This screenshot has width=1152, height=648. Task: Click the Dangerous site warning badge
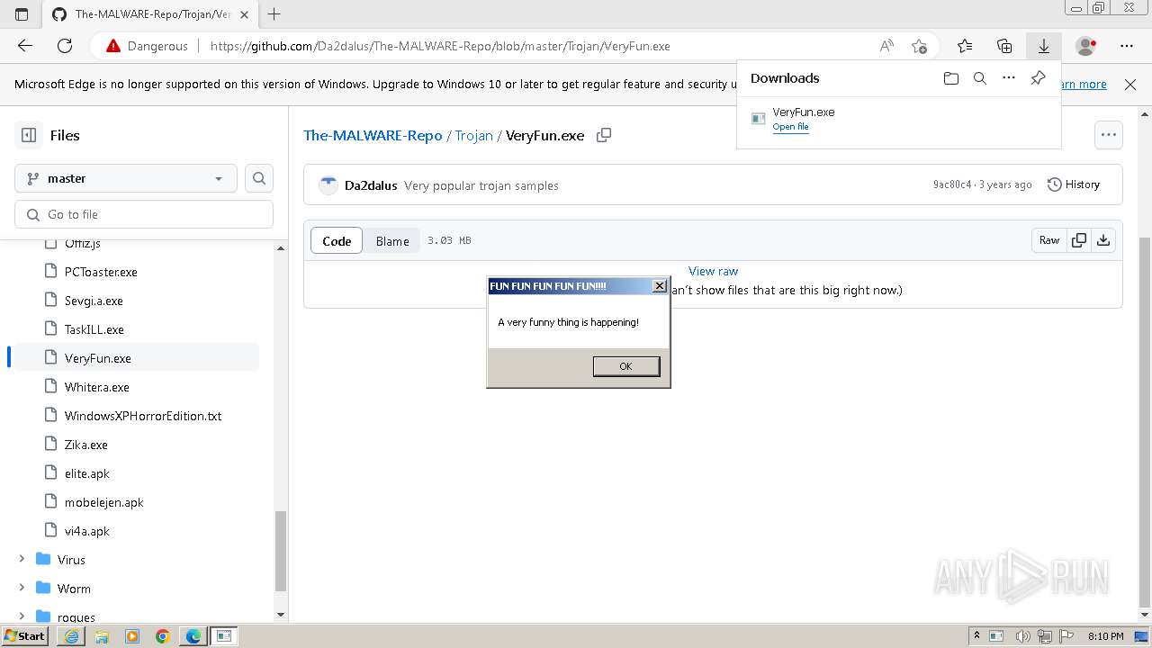tap(147, 46)
